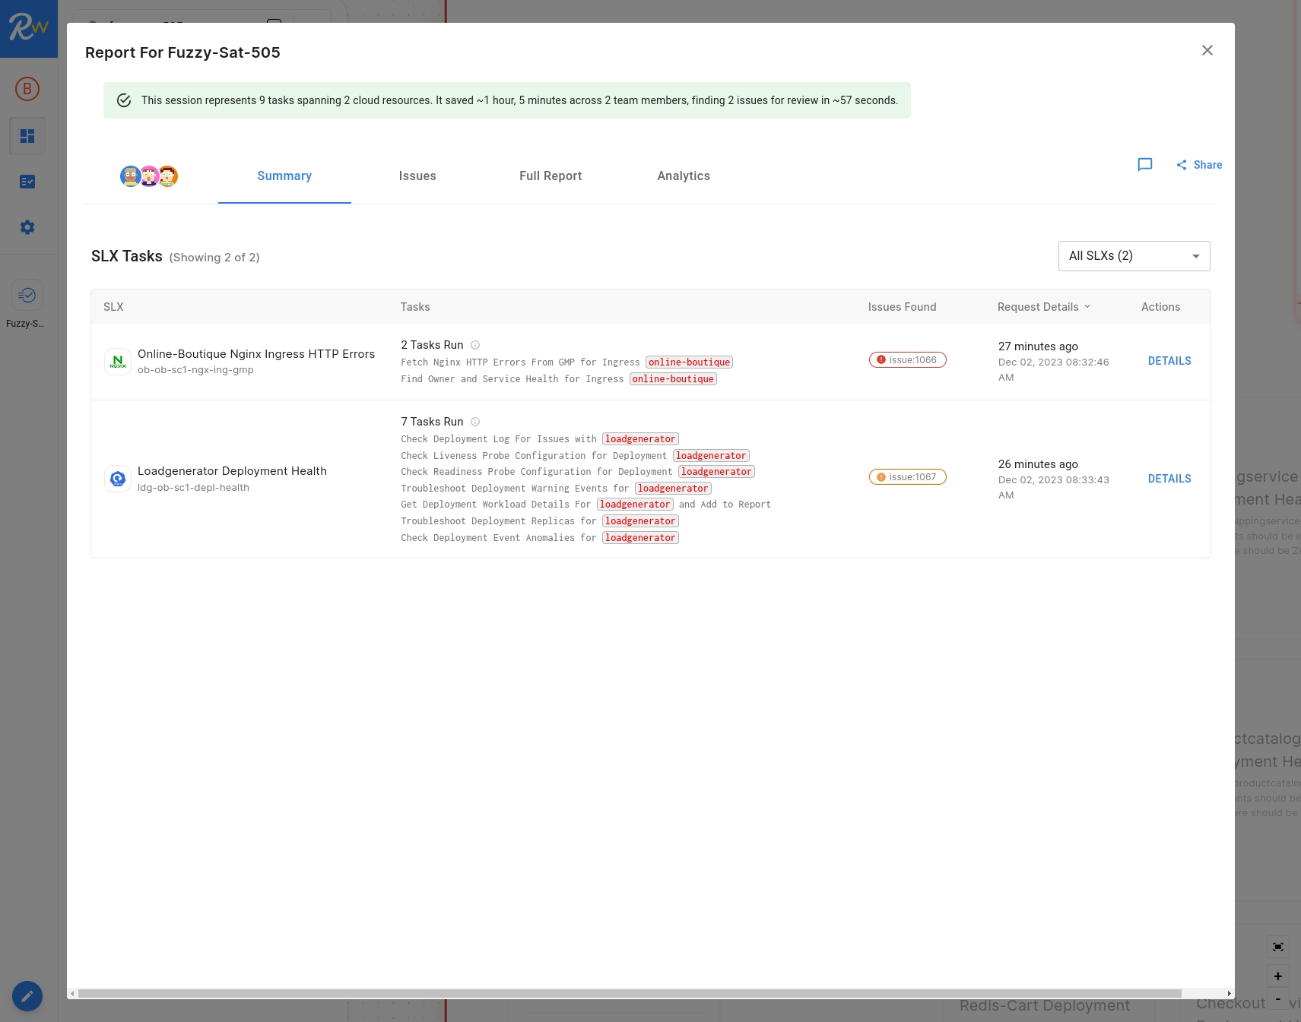Open DETAILS for Loadgenerator Deployment Health

pos(1169,479)
